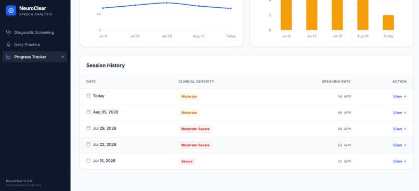The image size is (419, 191).
Task: Click the NeuroClear v1.0.0 version text
Action: pos(19,181)
